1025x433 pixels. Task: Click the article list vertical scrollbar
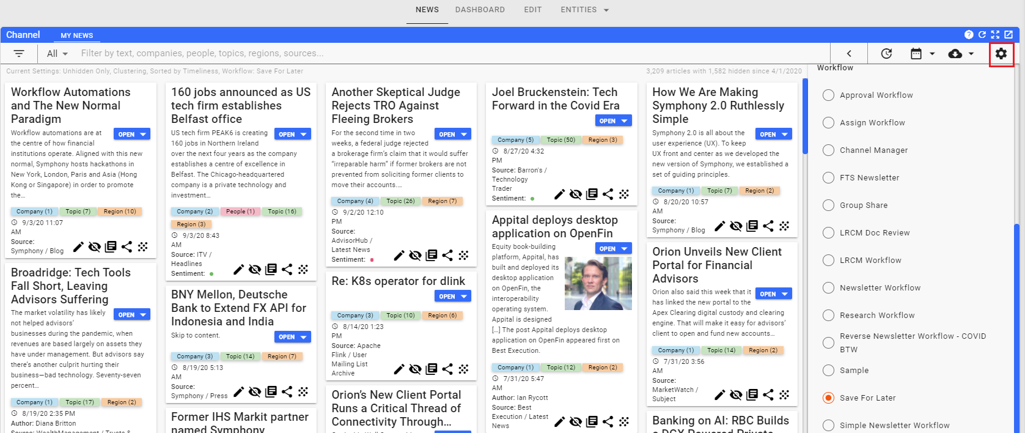805,116
